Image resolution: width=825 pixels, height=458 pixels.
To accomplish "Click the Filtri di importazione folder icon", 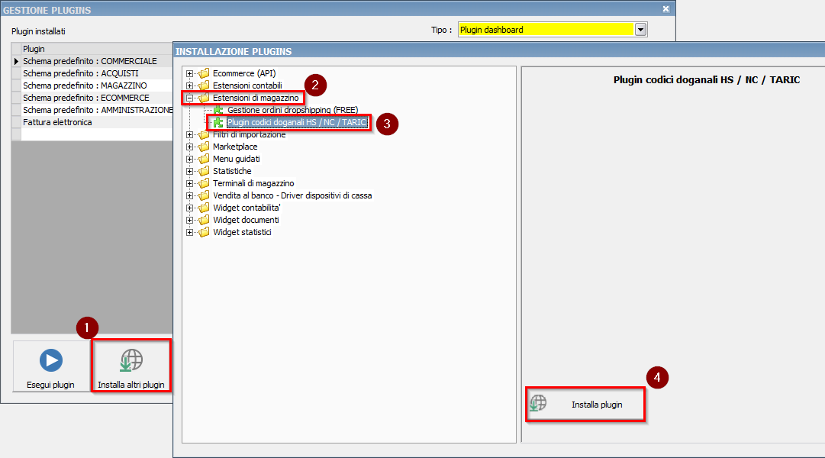I will (x=204, y=134).
